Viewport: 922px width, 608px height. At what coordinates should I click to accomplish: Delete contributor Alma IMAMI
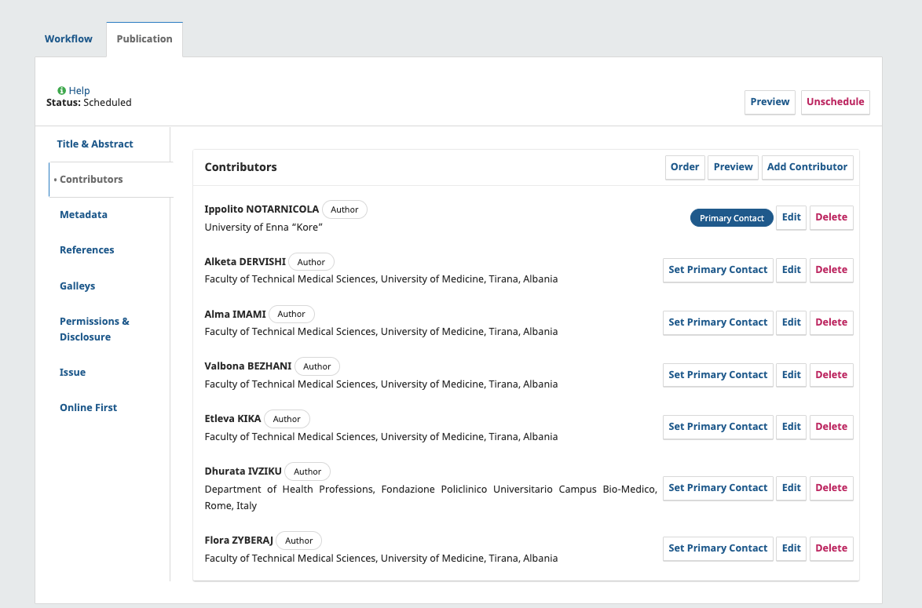point(831,322)
